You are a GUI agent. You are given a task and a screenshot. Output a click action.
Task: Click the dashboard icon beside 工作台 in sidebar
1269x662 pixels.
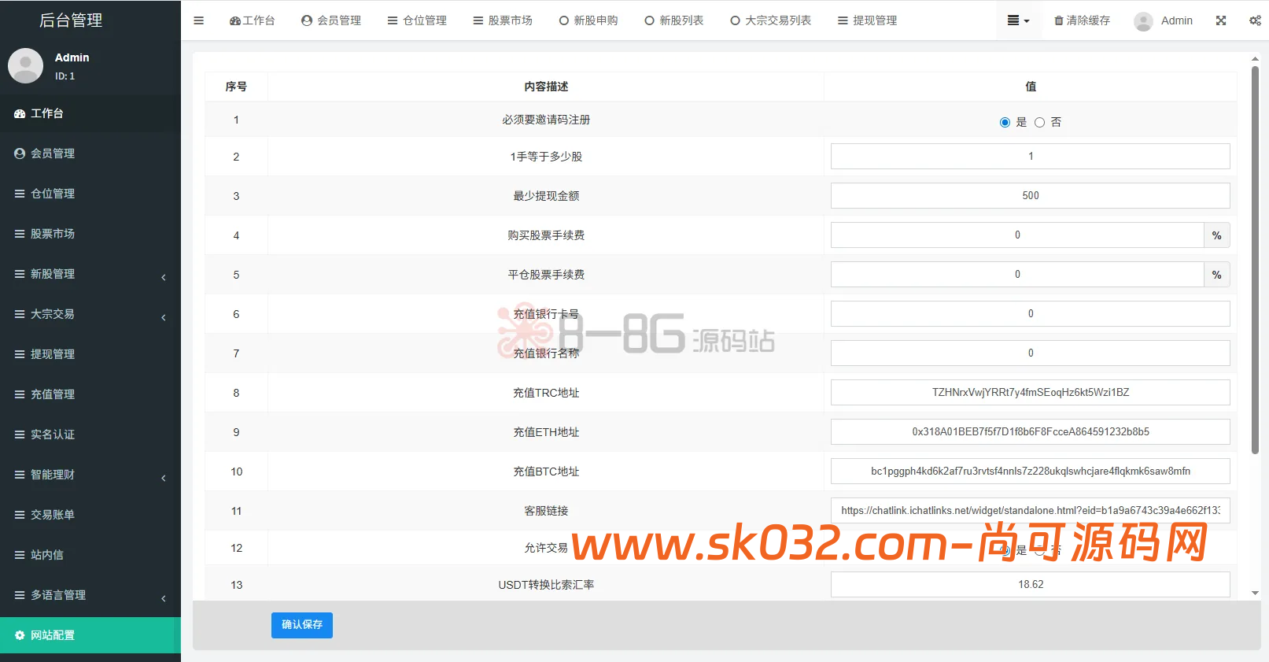(x=20, y=113)
